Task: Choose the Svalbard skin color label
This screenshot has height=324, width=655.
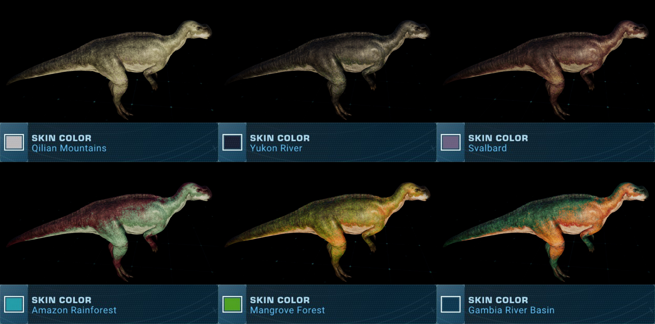Action: point(487,148)
